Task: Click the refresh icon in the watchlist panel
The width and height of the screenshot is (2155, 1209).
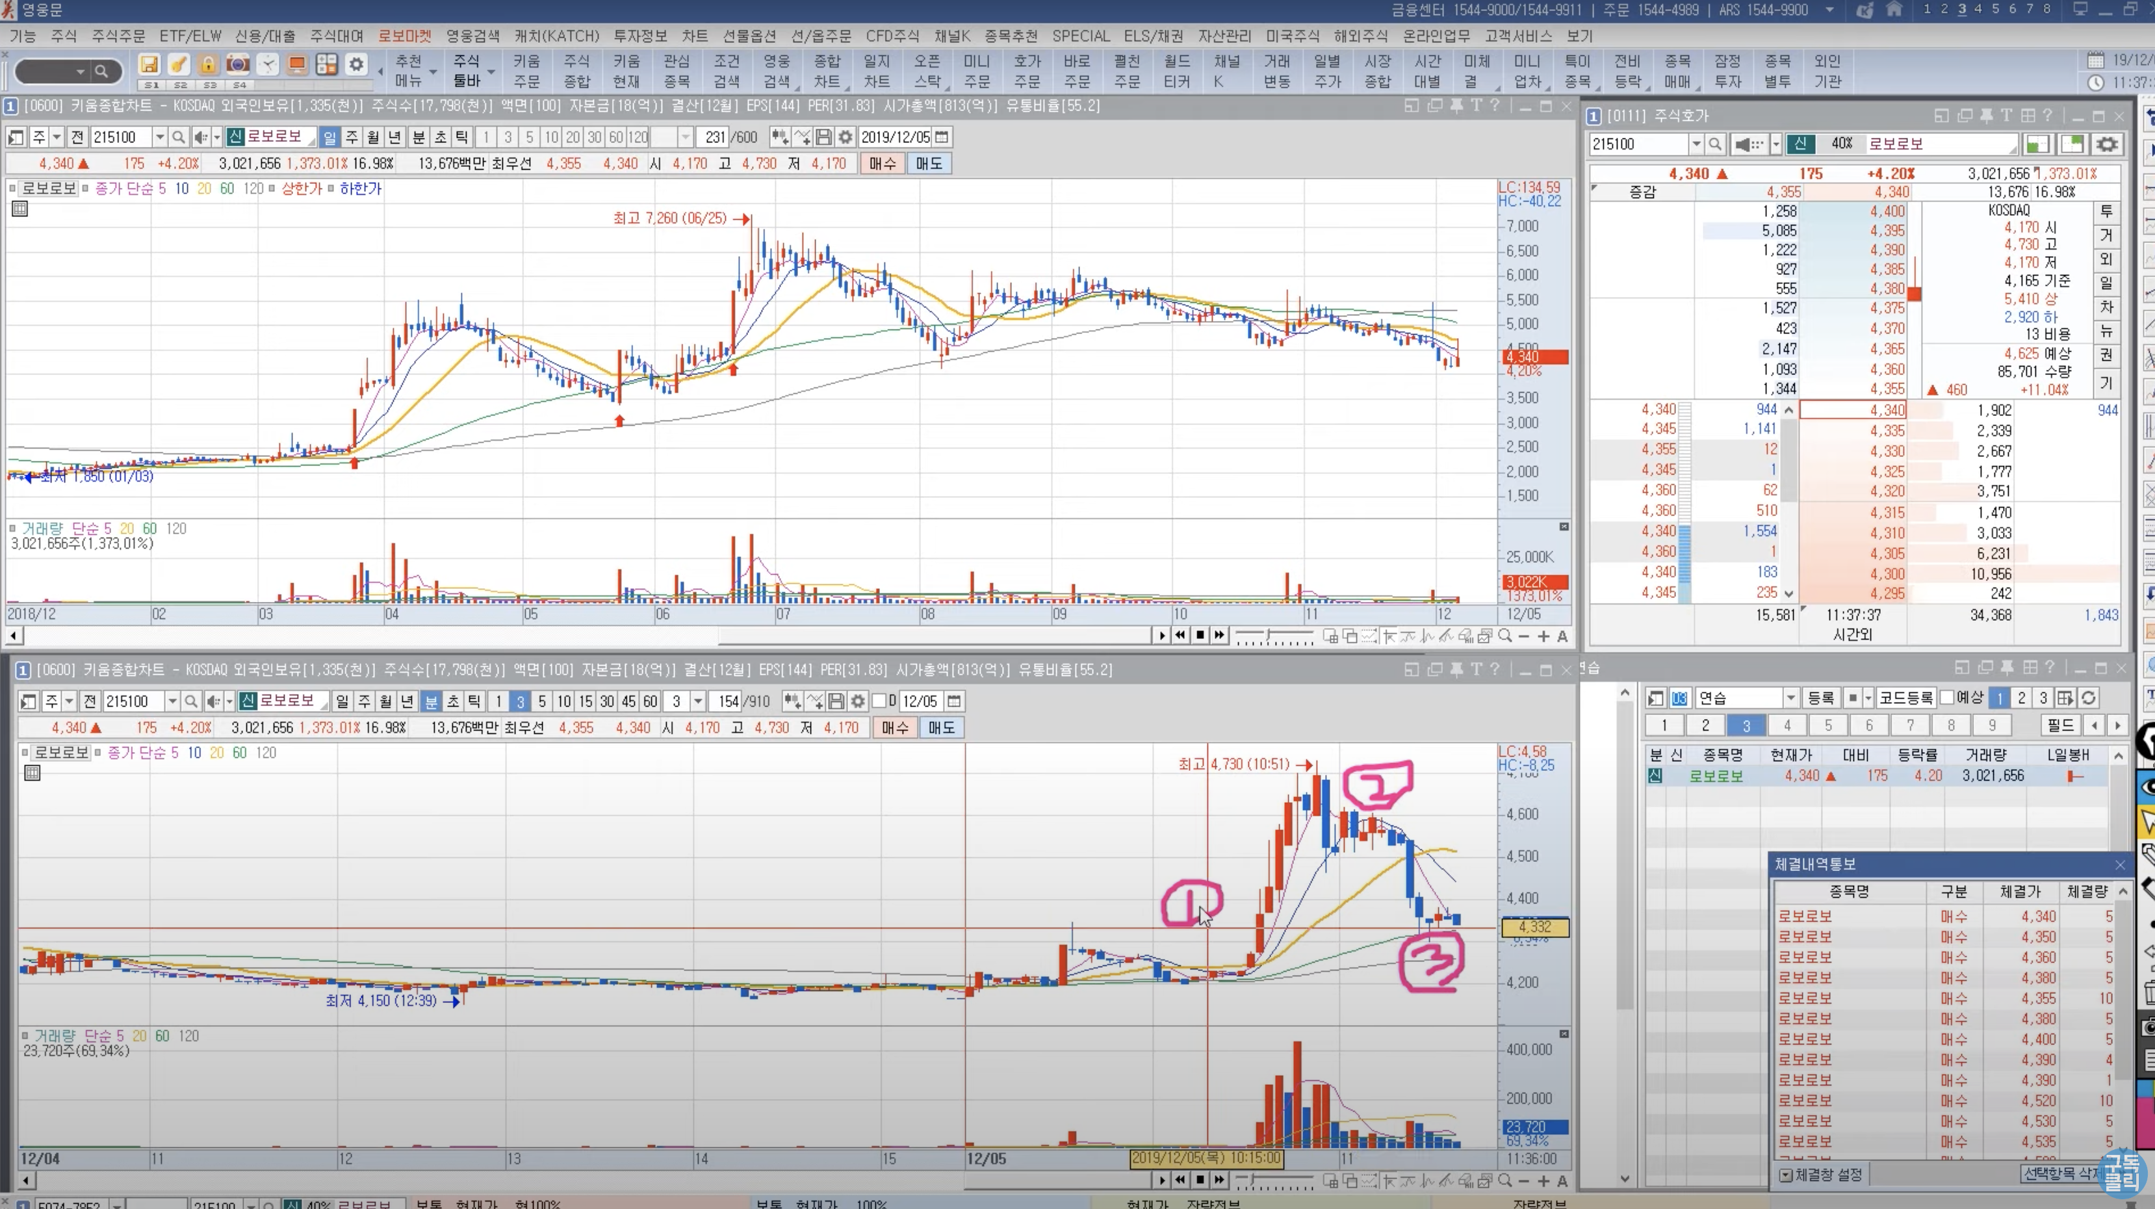Action: click(x=2088, y=698)
